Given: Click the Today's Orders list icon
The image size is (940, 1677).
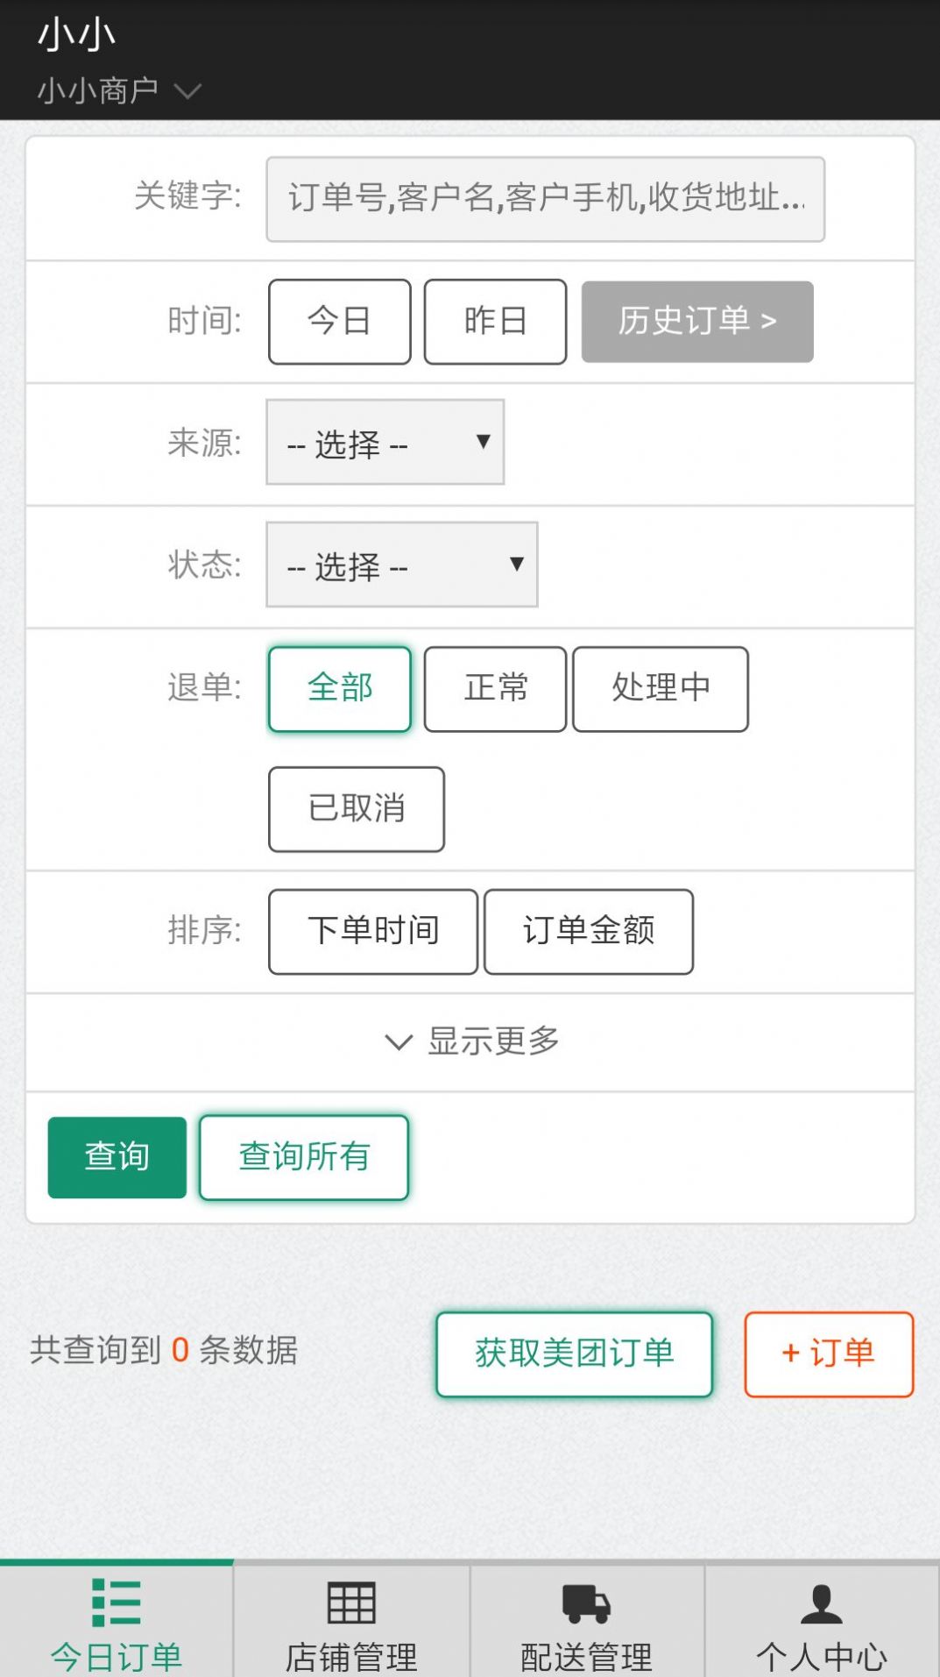Looking at the screenshot, I should tap(116, 1602).
